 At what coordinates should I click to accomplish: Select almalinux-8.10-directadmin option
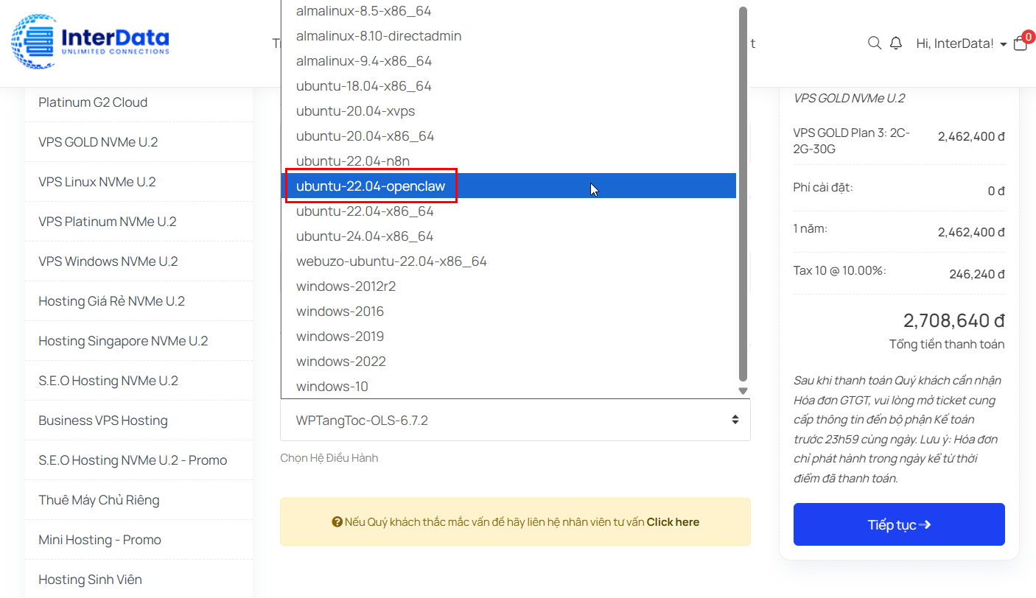509,36
